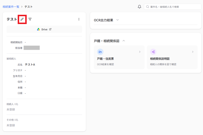This screenshot has width=203, height=135.
Task: Click the 生年月日 label
Action: pos(18,76)
